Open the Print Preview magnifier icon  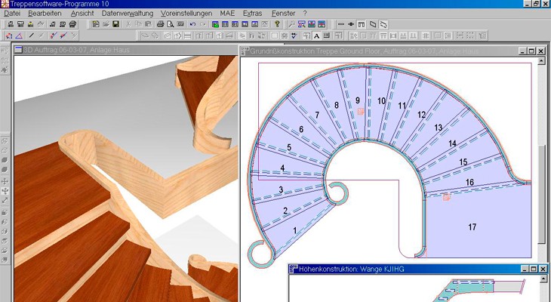171,24
